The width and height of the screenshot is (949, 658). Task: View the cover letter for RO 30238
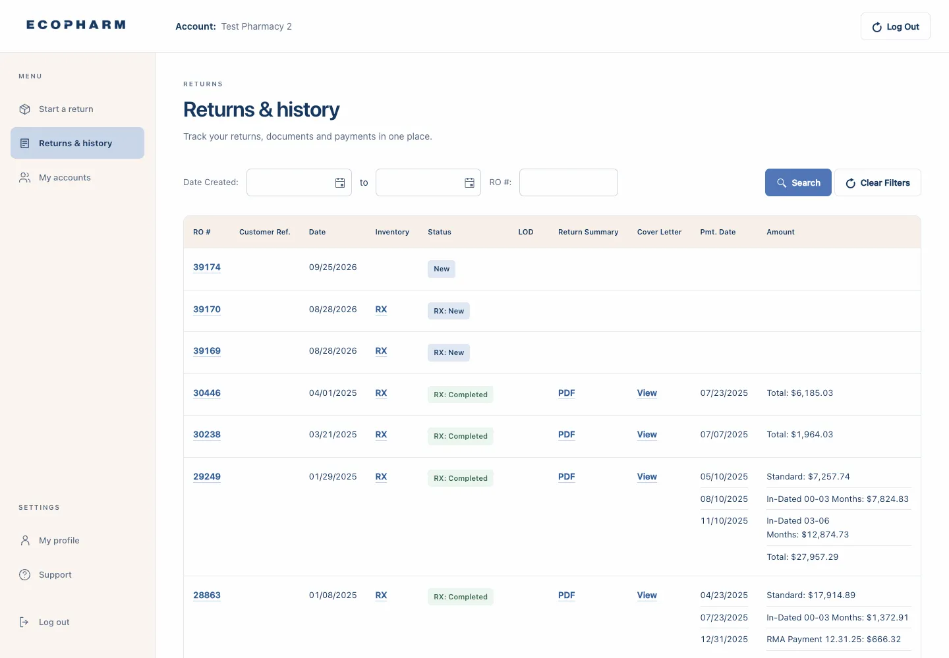click(647, 435)
